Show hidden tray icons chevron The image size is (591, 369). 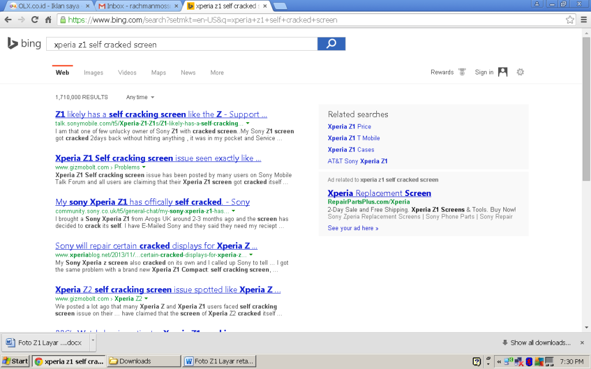tap(499, 362)
